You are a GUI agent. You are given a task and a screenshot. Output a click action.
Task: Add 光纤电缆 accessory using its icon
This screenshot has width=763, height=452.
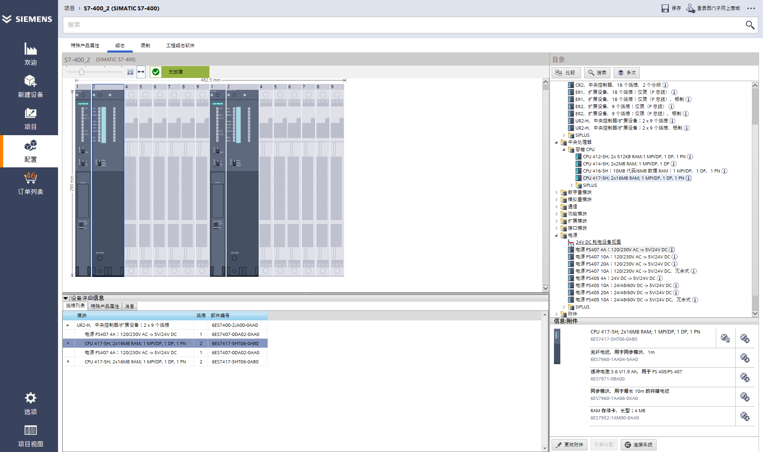pyautogui.click(x=744, y=358)
